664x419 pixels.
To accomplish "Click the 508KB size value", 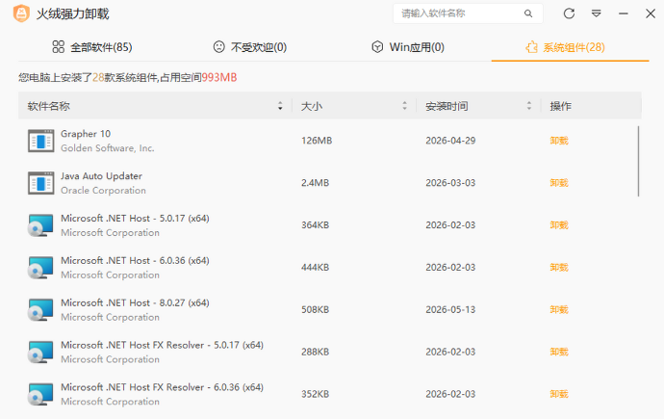I will tap(315, 310).
